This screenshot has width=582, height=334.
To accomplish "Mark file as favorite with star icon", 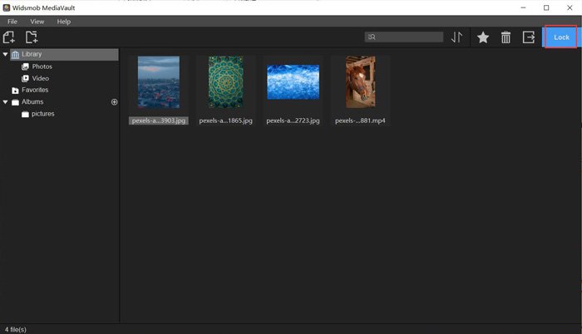I will click(x=483, y=37).
